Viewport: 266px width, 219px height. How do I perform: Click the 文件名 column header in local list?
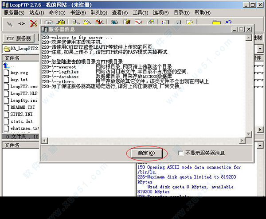pos(21,58)
